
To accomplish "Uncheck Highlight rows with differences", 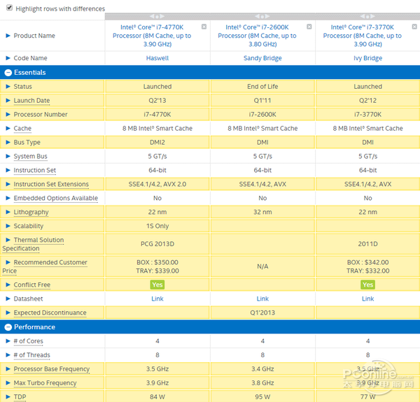I will (x=9, y=8).
